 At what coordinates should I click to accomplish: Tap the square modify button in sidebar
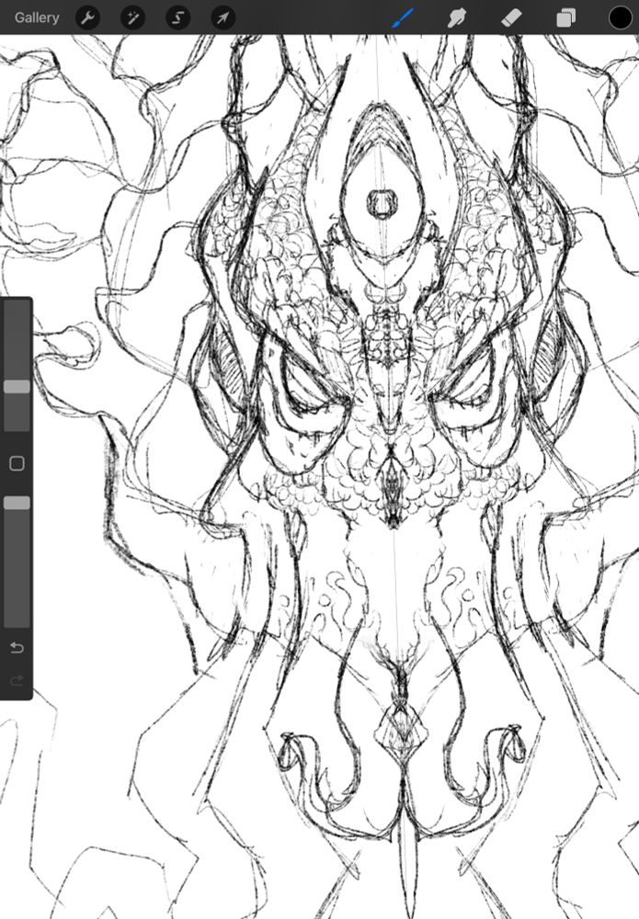click(17, 463)
